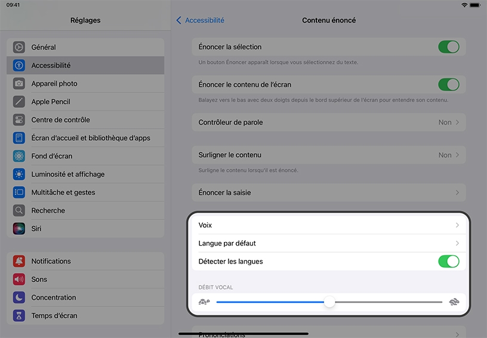The image size is (487, 338).
Task: Tap the rabbit fast-speed icon
Action: [x=454, y=302]
